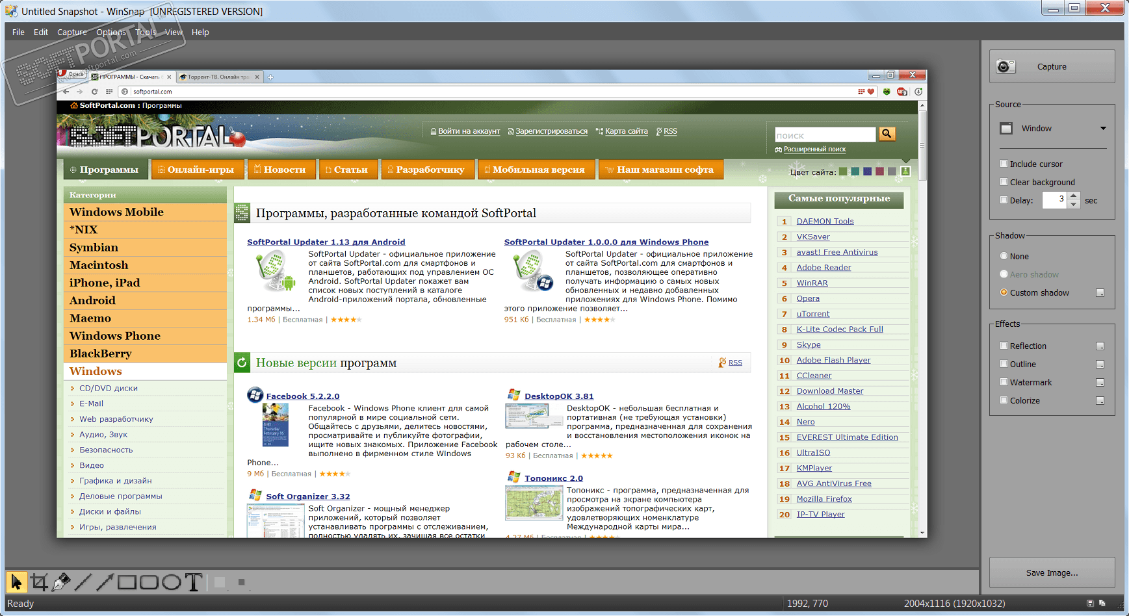Select the Text tool
The height and width of the screenshot is (616, 1129).
(x=194, y=582)
